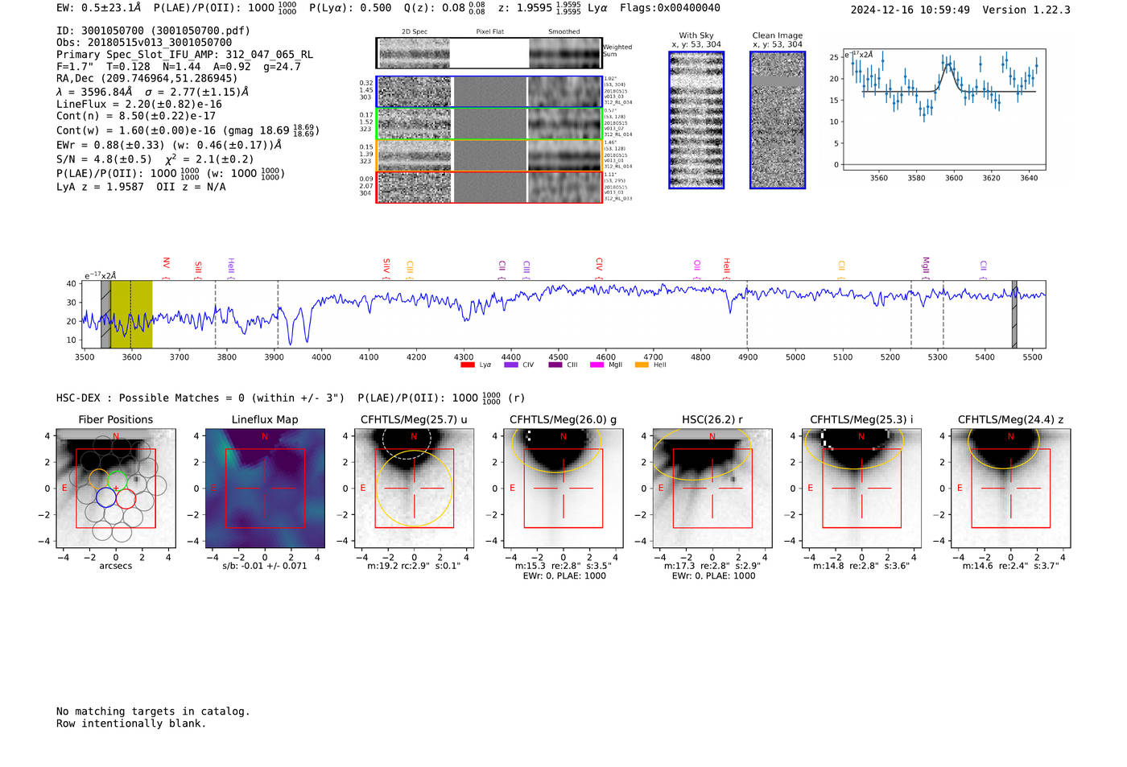Click the CIV purple legend swatch
Viewport: 1127px width, 767px height.
pos(510,365)
